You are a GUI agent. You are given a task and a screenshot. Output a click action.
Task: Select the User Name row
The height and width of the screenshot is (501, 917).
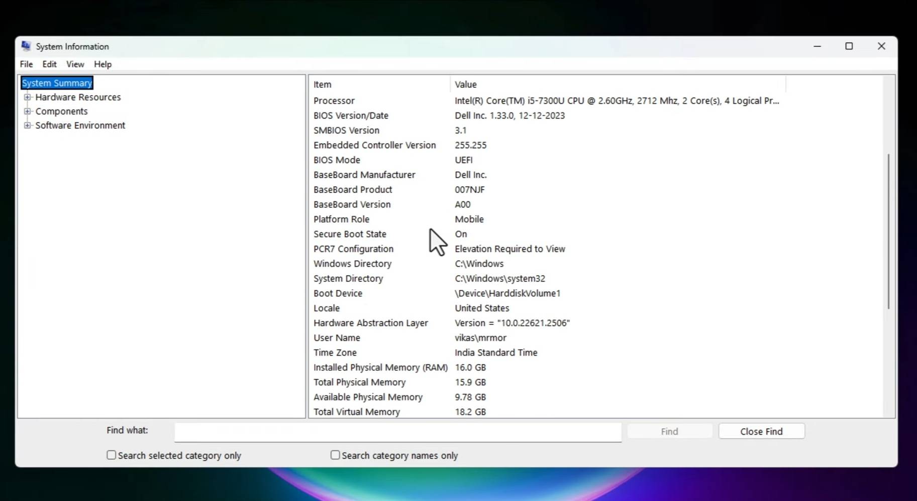[x=547, y=338]
